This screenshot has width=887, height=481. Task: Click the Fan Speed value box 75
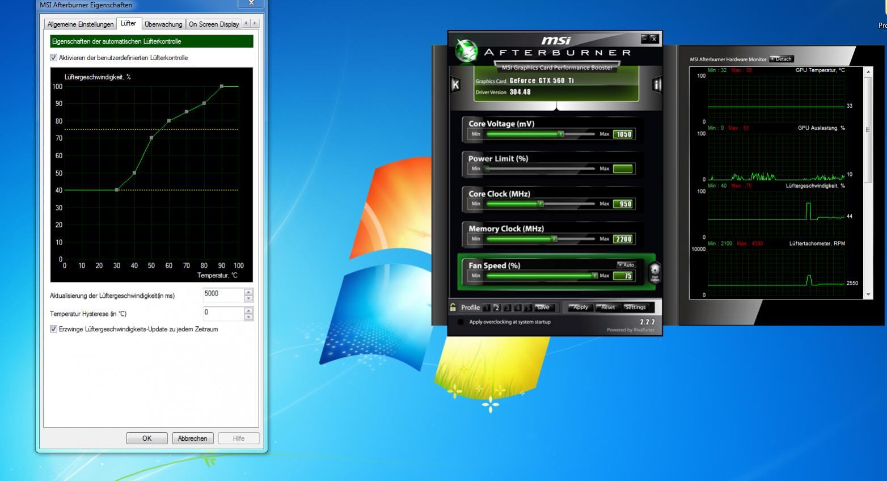tap(623, 276)
